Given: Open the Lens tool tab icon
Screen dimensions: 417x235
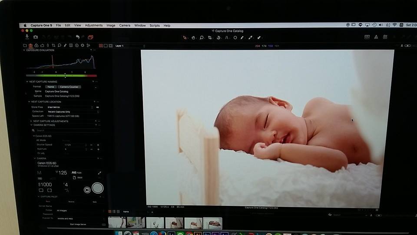Looking at the screenshot, I should click(48, 46).
